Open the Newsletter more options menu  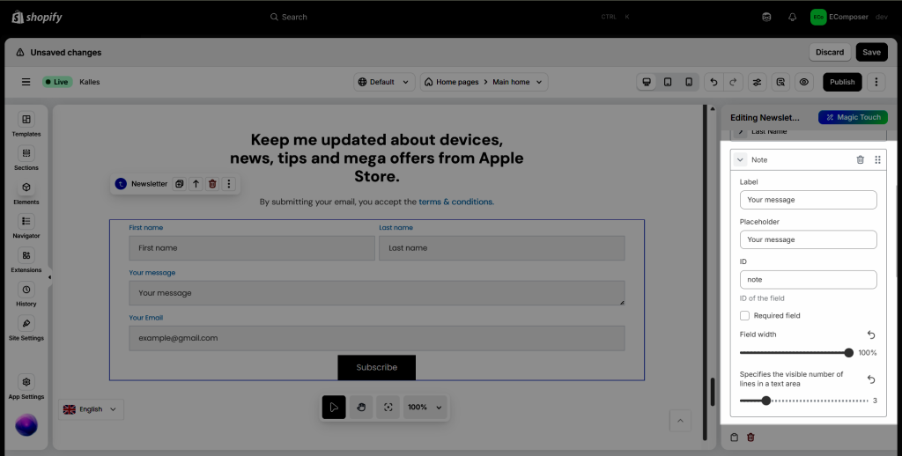pyautogui.click(x=229, y=184)
